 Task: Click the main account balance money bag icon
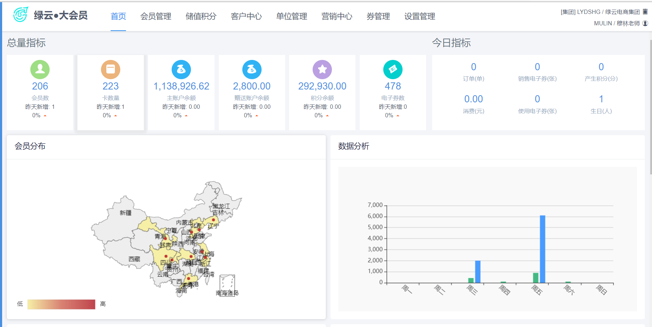[181, 70]
